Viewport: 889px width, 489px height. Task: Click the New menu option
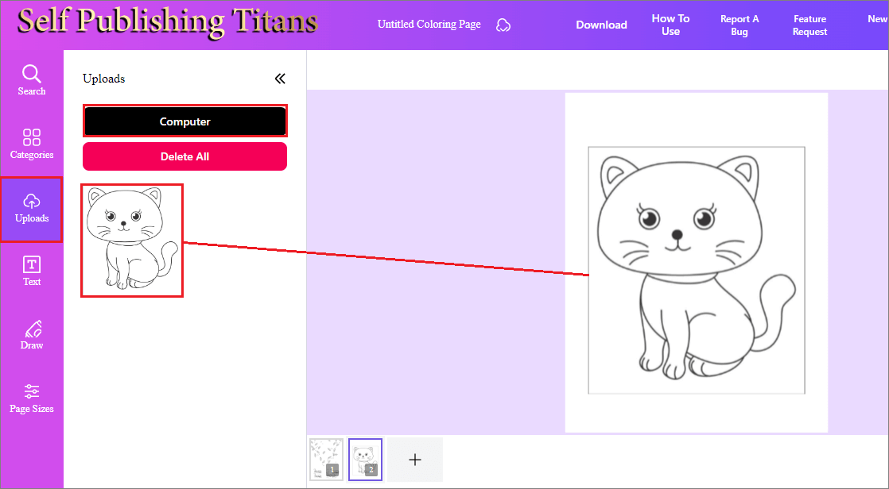click(x=879, y=18)
